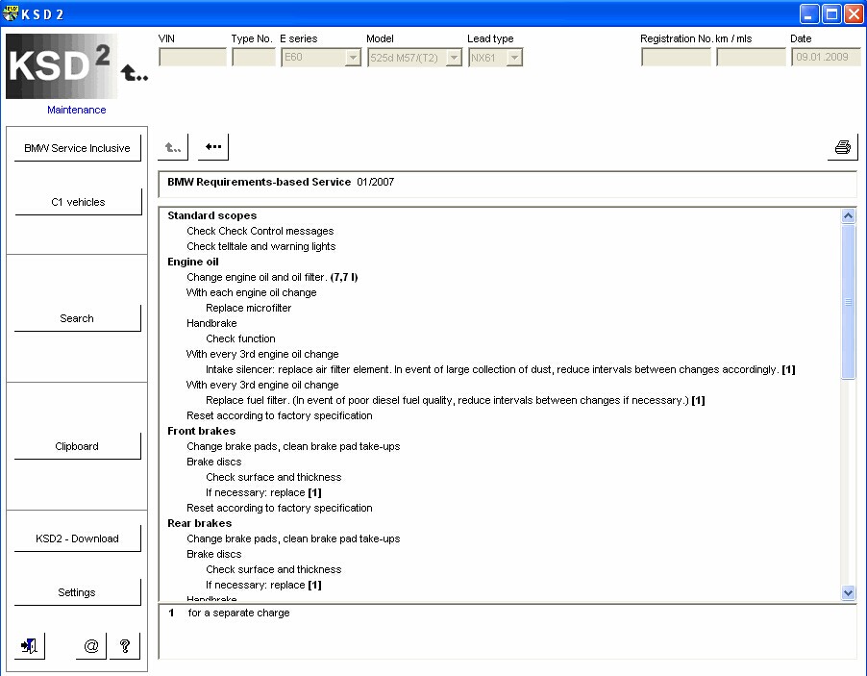The height and width of the screenshot is (676, 867).
Task: Select 'Check Check Control messages' line
Action: 260,231
